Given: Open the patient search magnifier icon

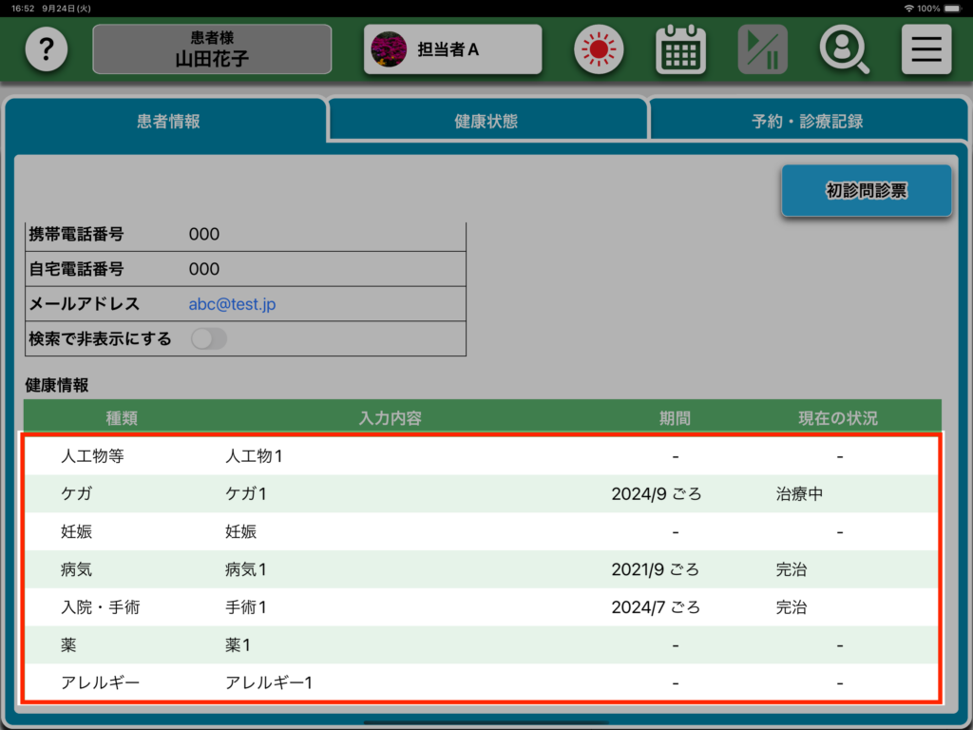Looking at the screenshot, I should pos(844,49).
